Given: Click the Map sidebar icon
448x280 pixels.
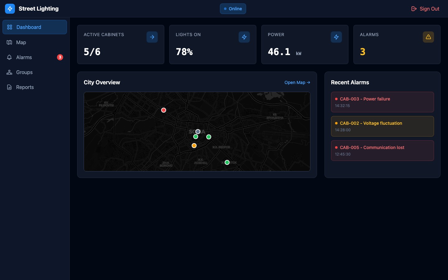Looking at the screenshot, I should [9, 42].
